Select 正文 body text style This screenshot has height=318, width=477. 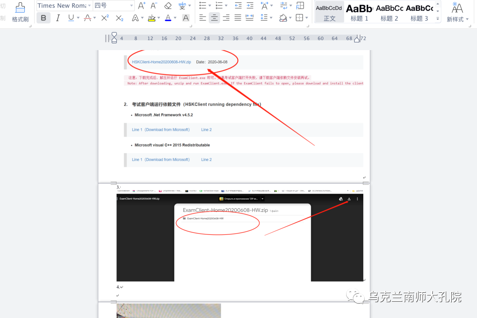point(329,12)
